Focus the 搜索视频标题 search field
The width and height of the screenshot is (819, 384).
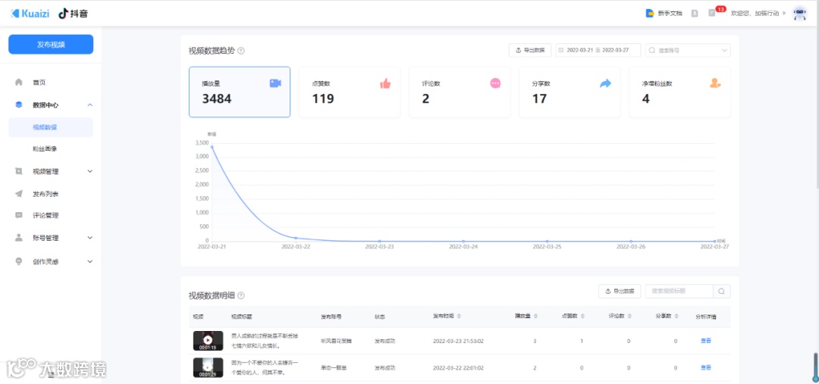coord(679,291)
